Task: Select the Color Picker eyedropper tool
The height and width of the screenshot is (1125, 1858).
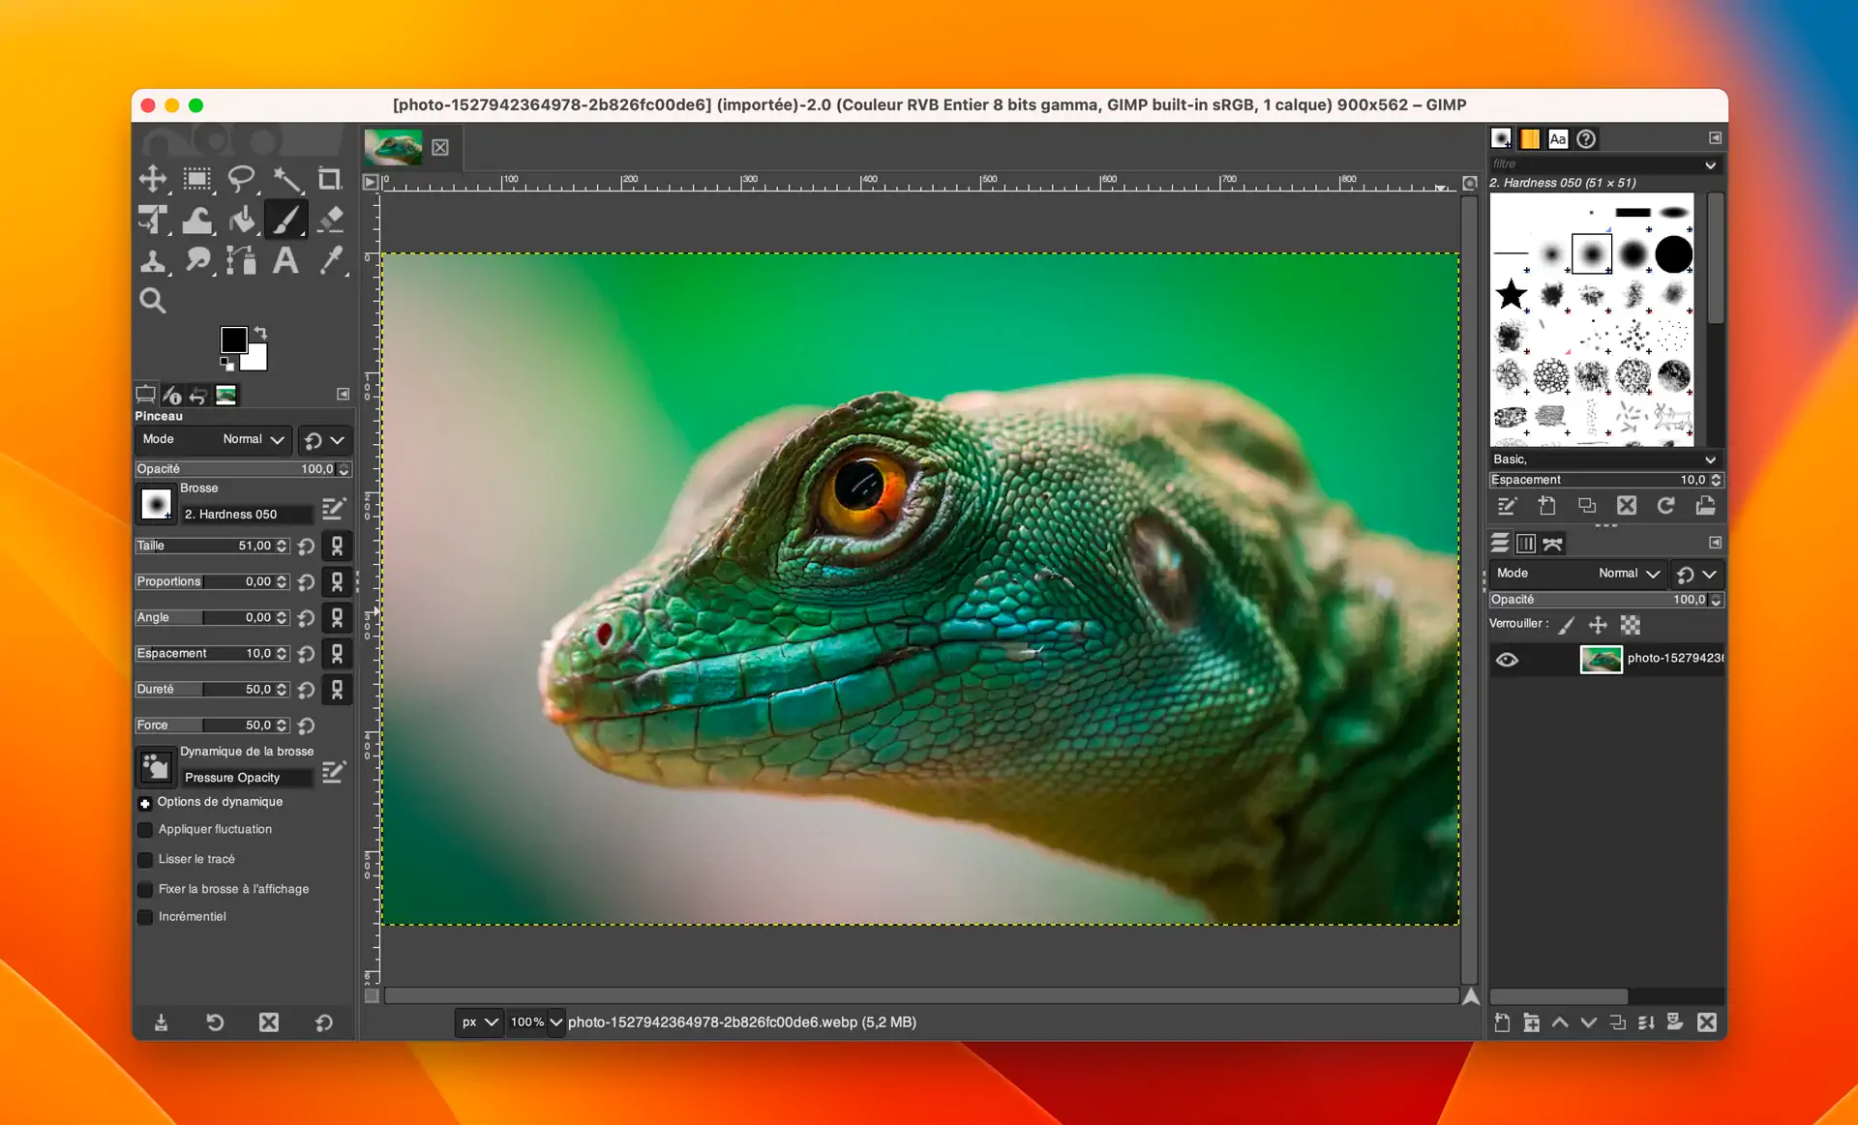Action: (x=330, y=260)
